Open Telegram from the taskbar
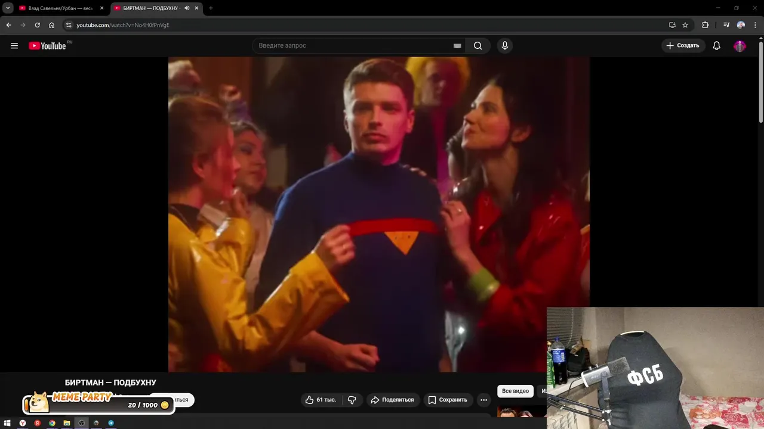Image resolution: width=764 pixels, height=429 pixels. (111, 423)
